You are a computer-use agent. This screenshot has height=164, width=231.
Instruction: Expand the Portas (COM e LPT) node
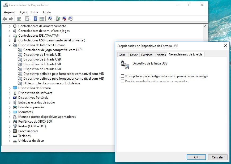point(10,127)
